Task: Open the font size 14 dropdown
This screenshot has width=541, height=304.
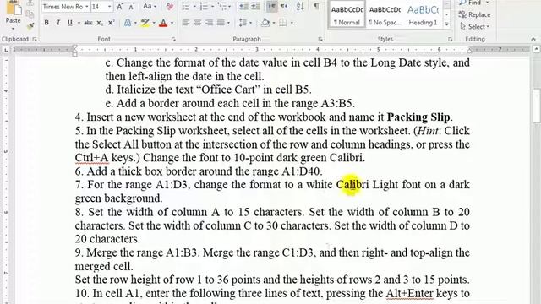Action: 109,7
